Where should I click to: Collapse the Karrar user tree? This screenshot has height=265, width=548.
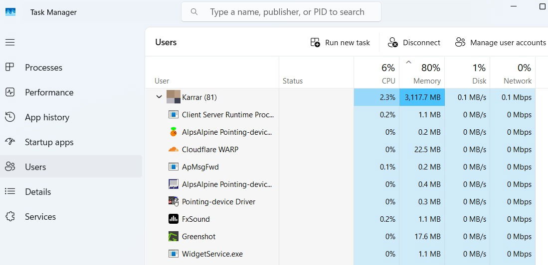[159, 97]
